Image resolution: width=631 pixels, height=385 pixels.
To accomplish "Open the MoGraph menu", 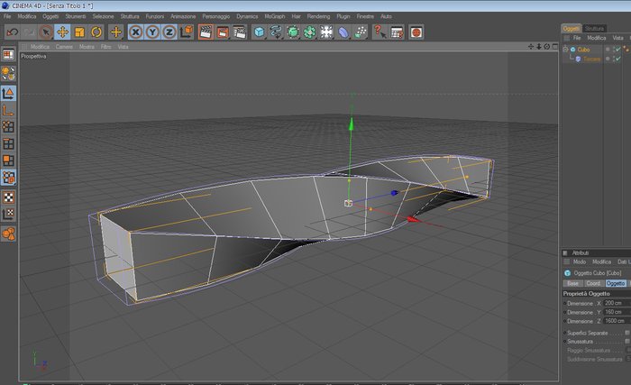I will point(274,16).
